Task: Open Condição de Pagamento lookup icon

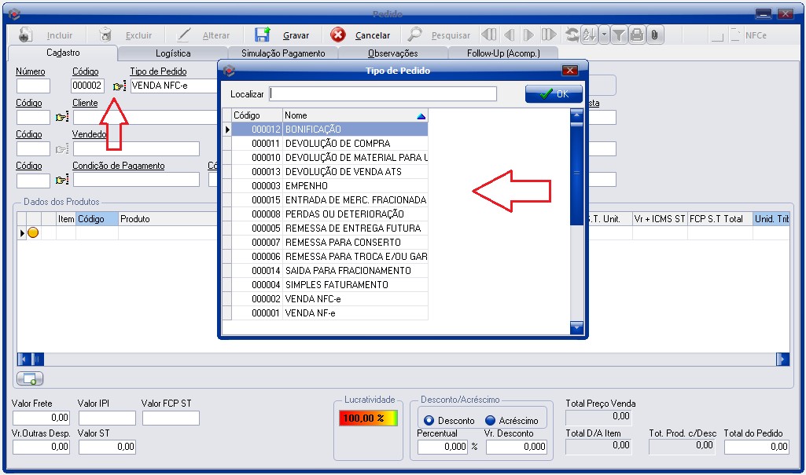Action: click(62, 180)
